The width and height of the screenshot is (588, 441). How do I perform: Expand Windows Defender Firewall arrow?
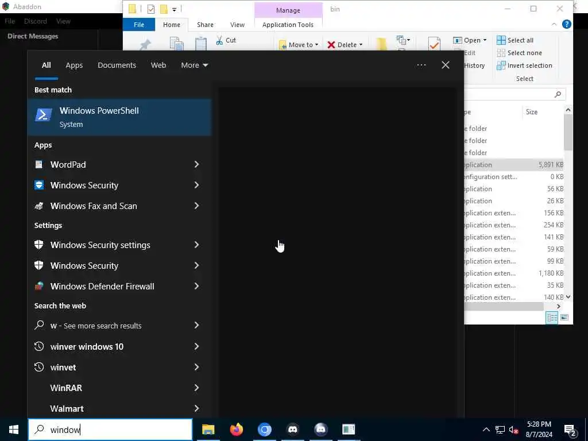pos(196,286)
